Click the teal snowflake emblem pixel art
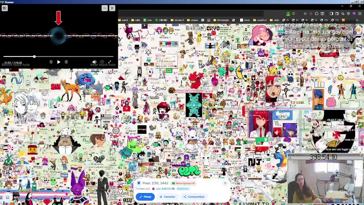Viewport: 364px width, 205px height. click(194, 105)
